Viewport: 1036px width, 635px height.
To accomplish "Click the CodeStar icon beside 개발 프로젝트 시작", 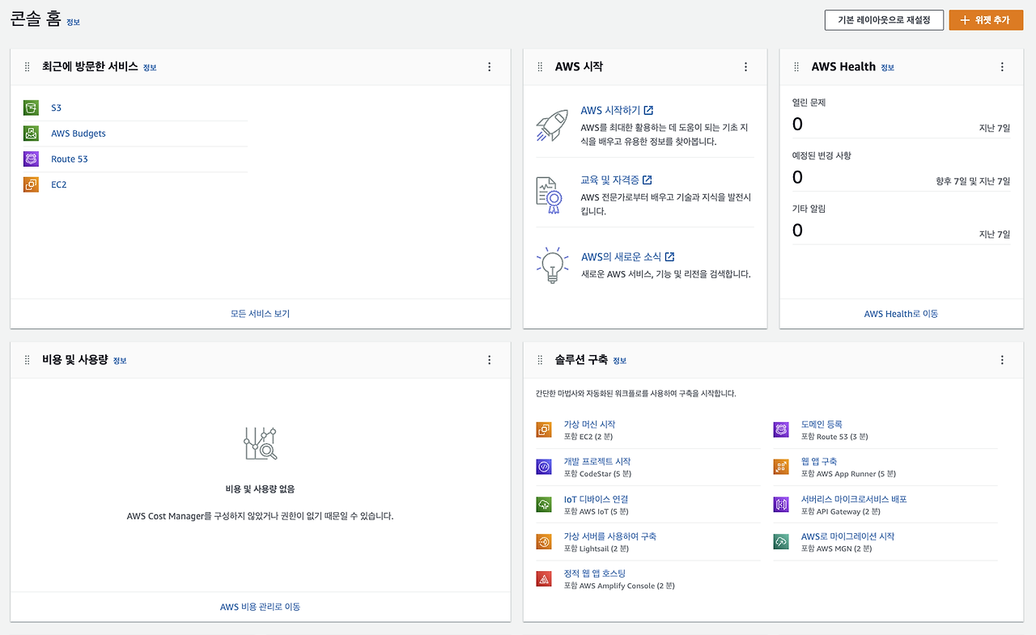I will (544, 467).
